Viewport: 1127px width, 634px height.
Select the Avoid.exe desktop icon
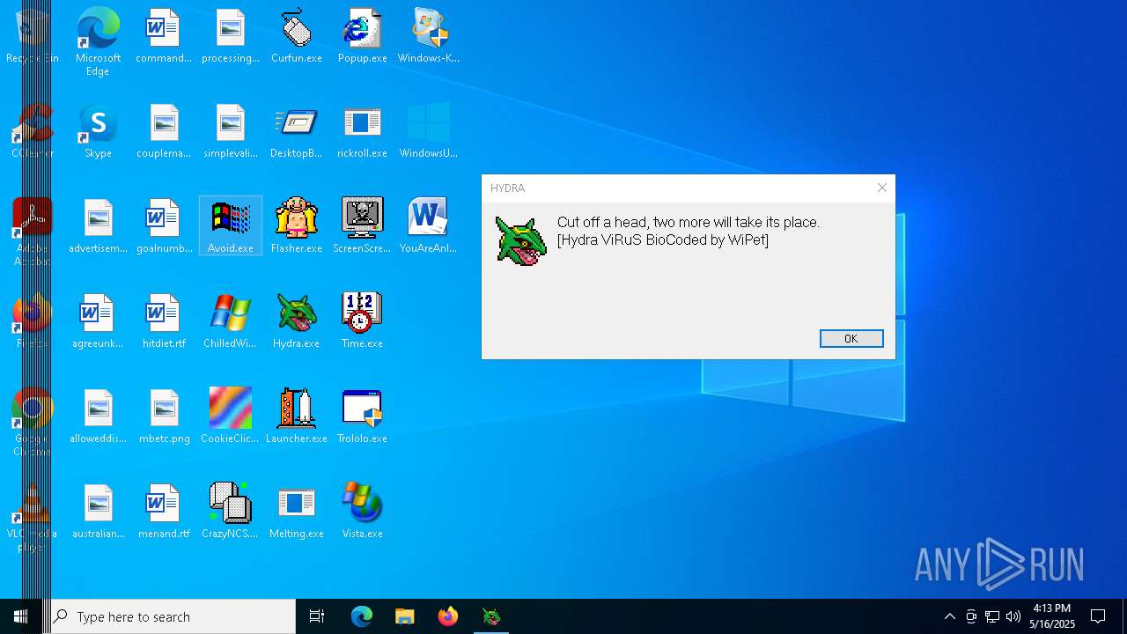[231, 226]
